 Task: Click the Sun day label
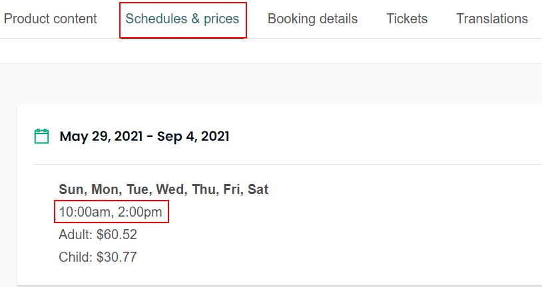pos(71,190)
